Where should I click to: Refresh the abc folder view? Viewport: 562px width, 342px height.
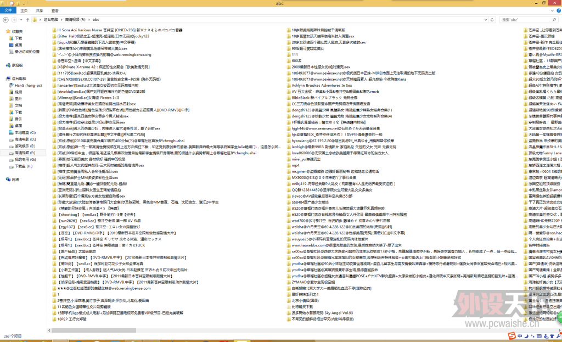coord(492,20)
